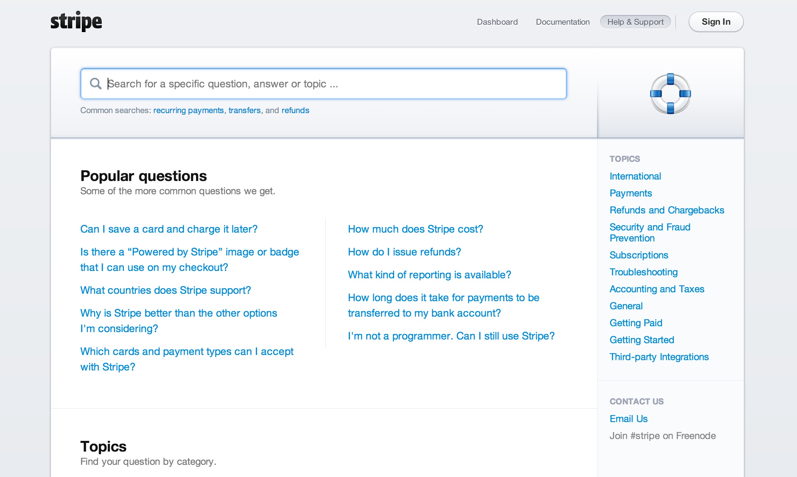The image size is (797, 477).
Task: Open 'Can I save a card and charge it later?'
Action: click(169, 229)
